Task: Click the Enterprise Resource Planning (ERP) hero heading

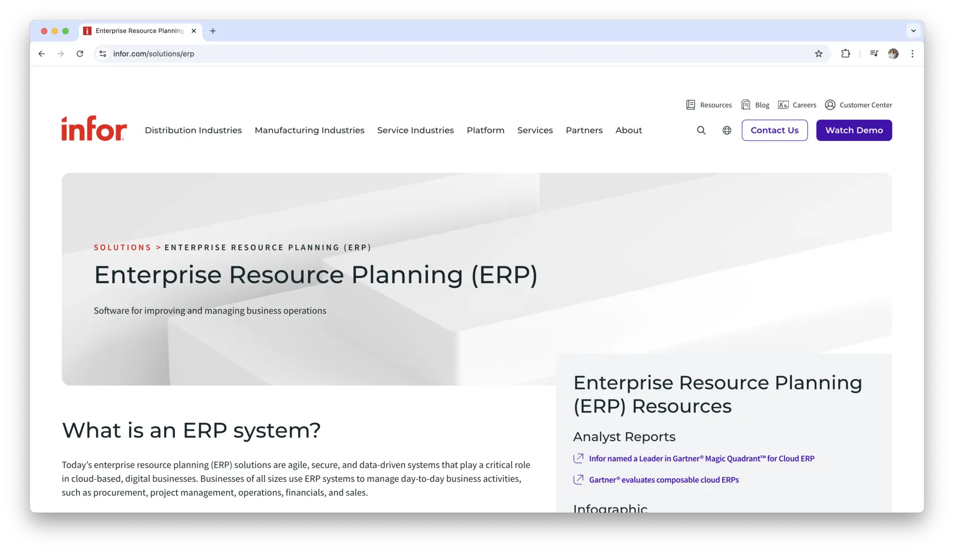Action: pos(316,275)
